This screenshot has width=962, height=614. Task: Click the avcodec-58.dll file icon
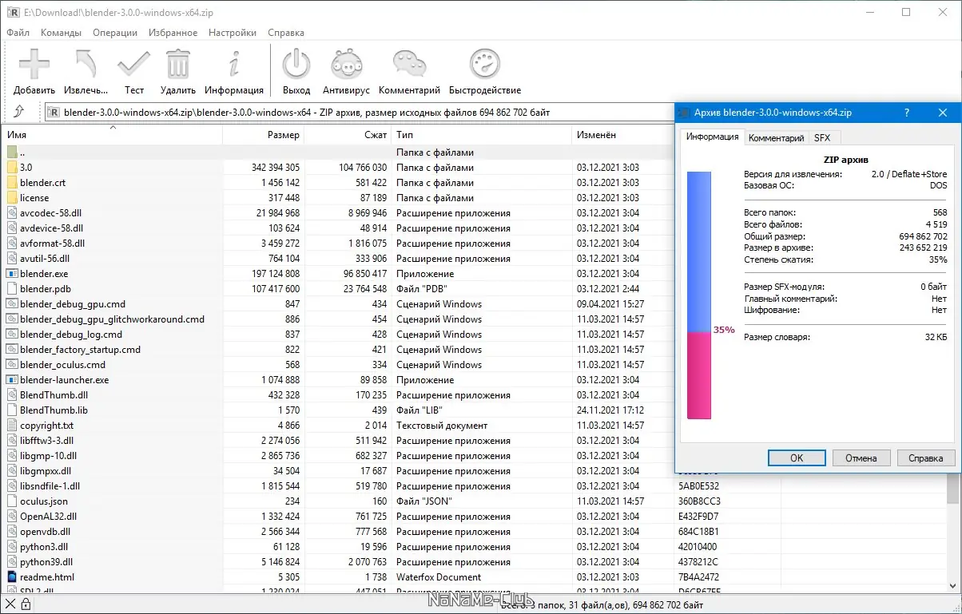coord(12,212)
